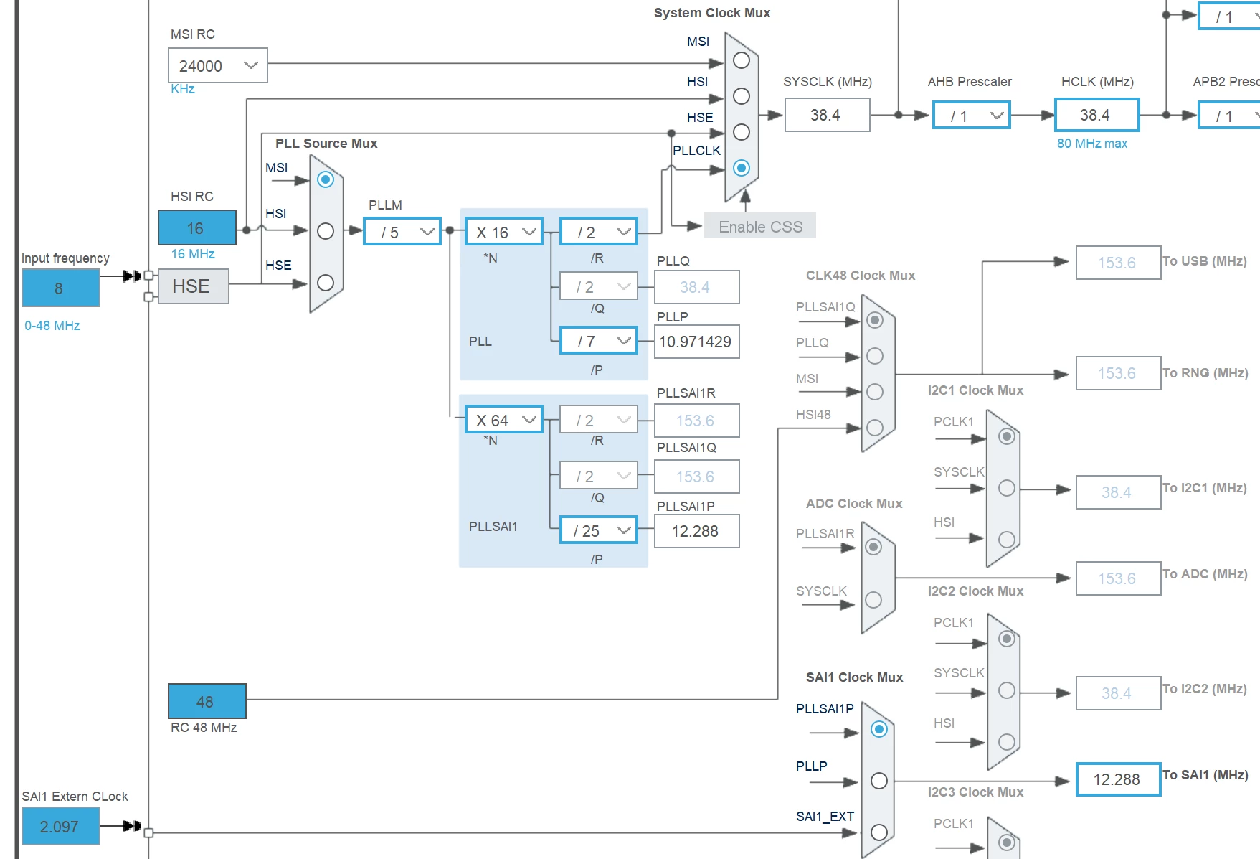Viewport: 1260px width, 859px height.
Task: Select SYSCLK in ADC Clock Mux
Action: click(x=873, y=600)
